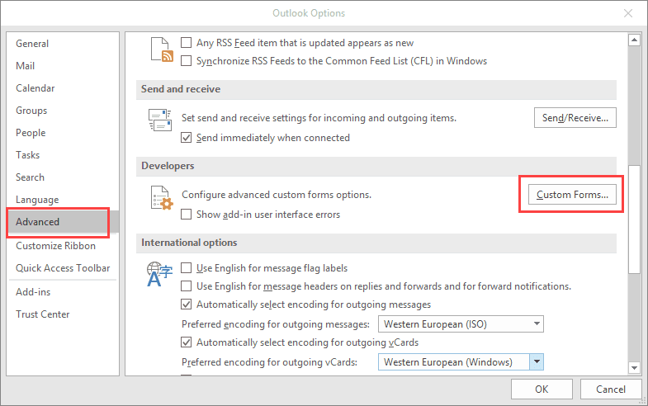Click the scrollbar up arrow
This screenshot has height=406, width=648.
[x=634, y=40]
